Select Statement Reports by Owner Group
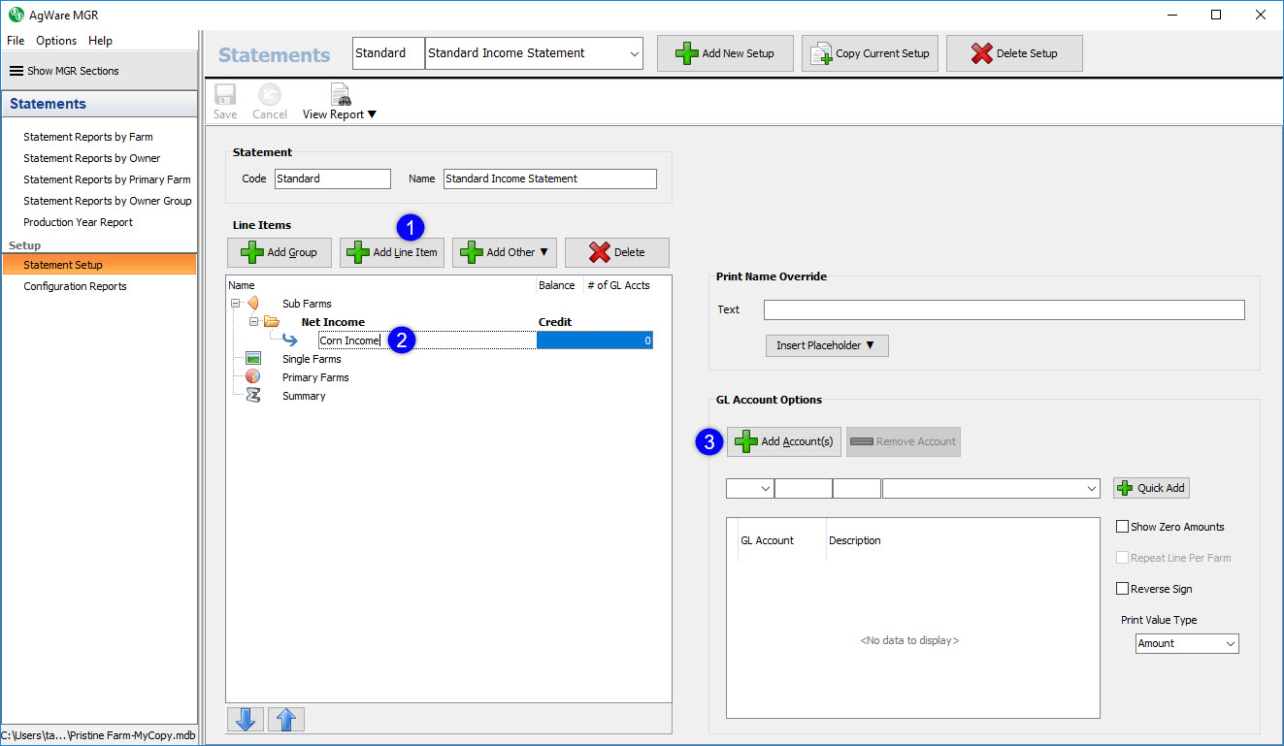This screenshot has width=1284, height=746. coord(107,201)
